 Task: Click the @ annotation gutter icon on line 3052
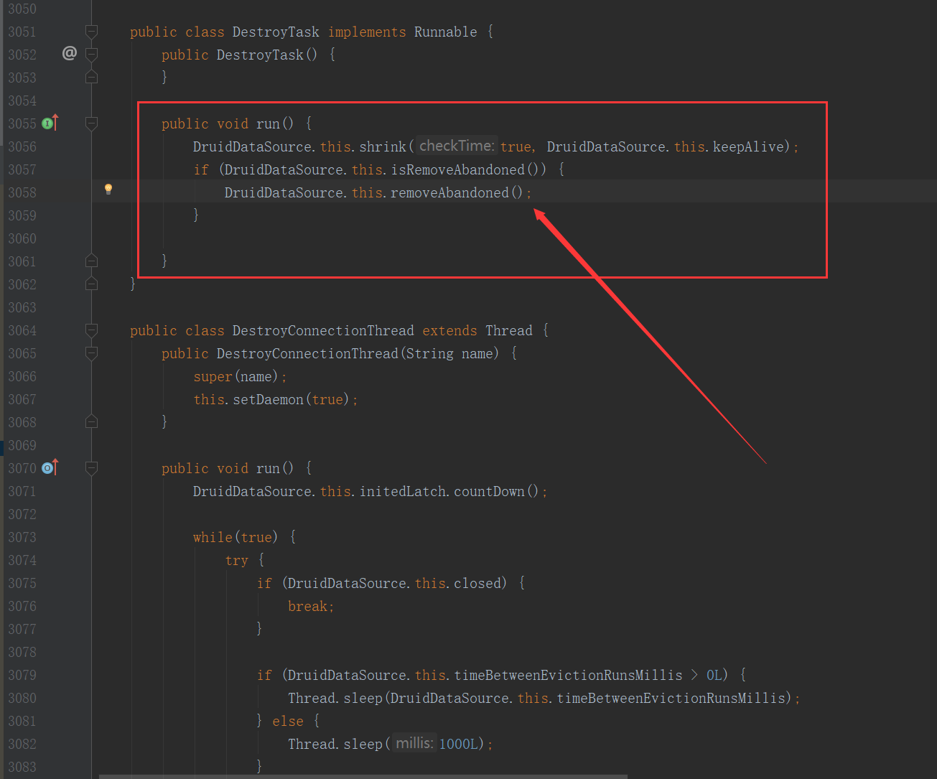click(x=69, y=53)
